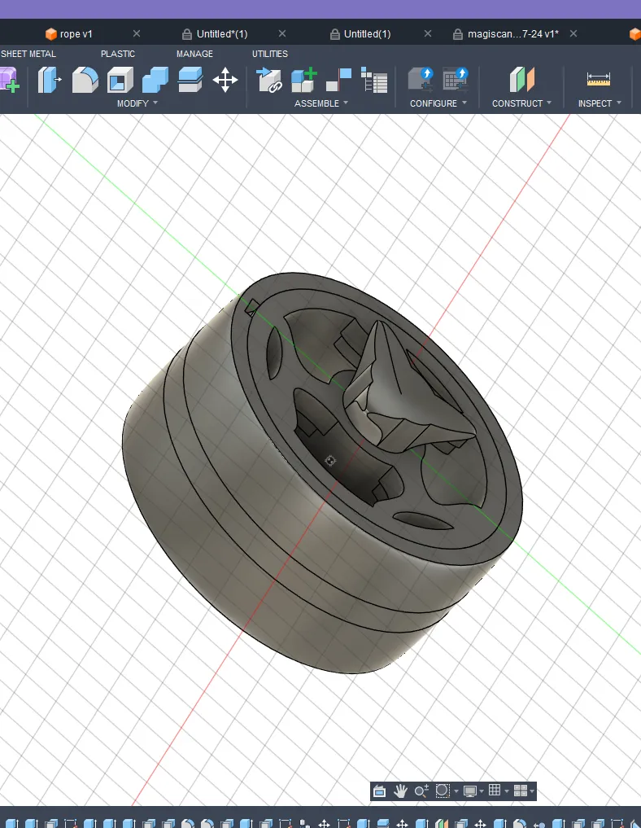Select the Press Pull tool
Screen dimensions: 641x828
(49, 80)
